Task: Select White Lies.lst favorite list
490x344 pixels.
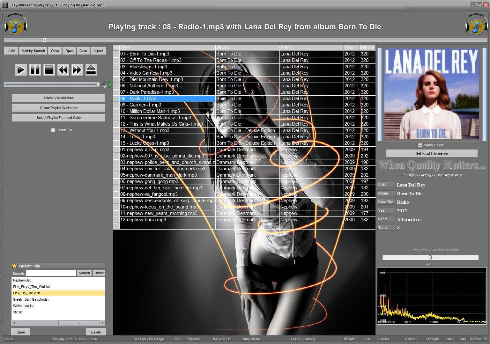Action: [58, 306]
